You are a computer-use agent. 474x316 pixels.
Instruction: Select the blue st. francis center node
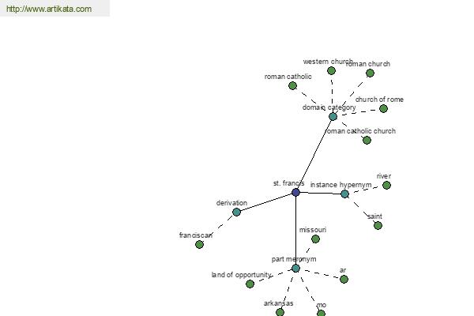pos(296,192)
